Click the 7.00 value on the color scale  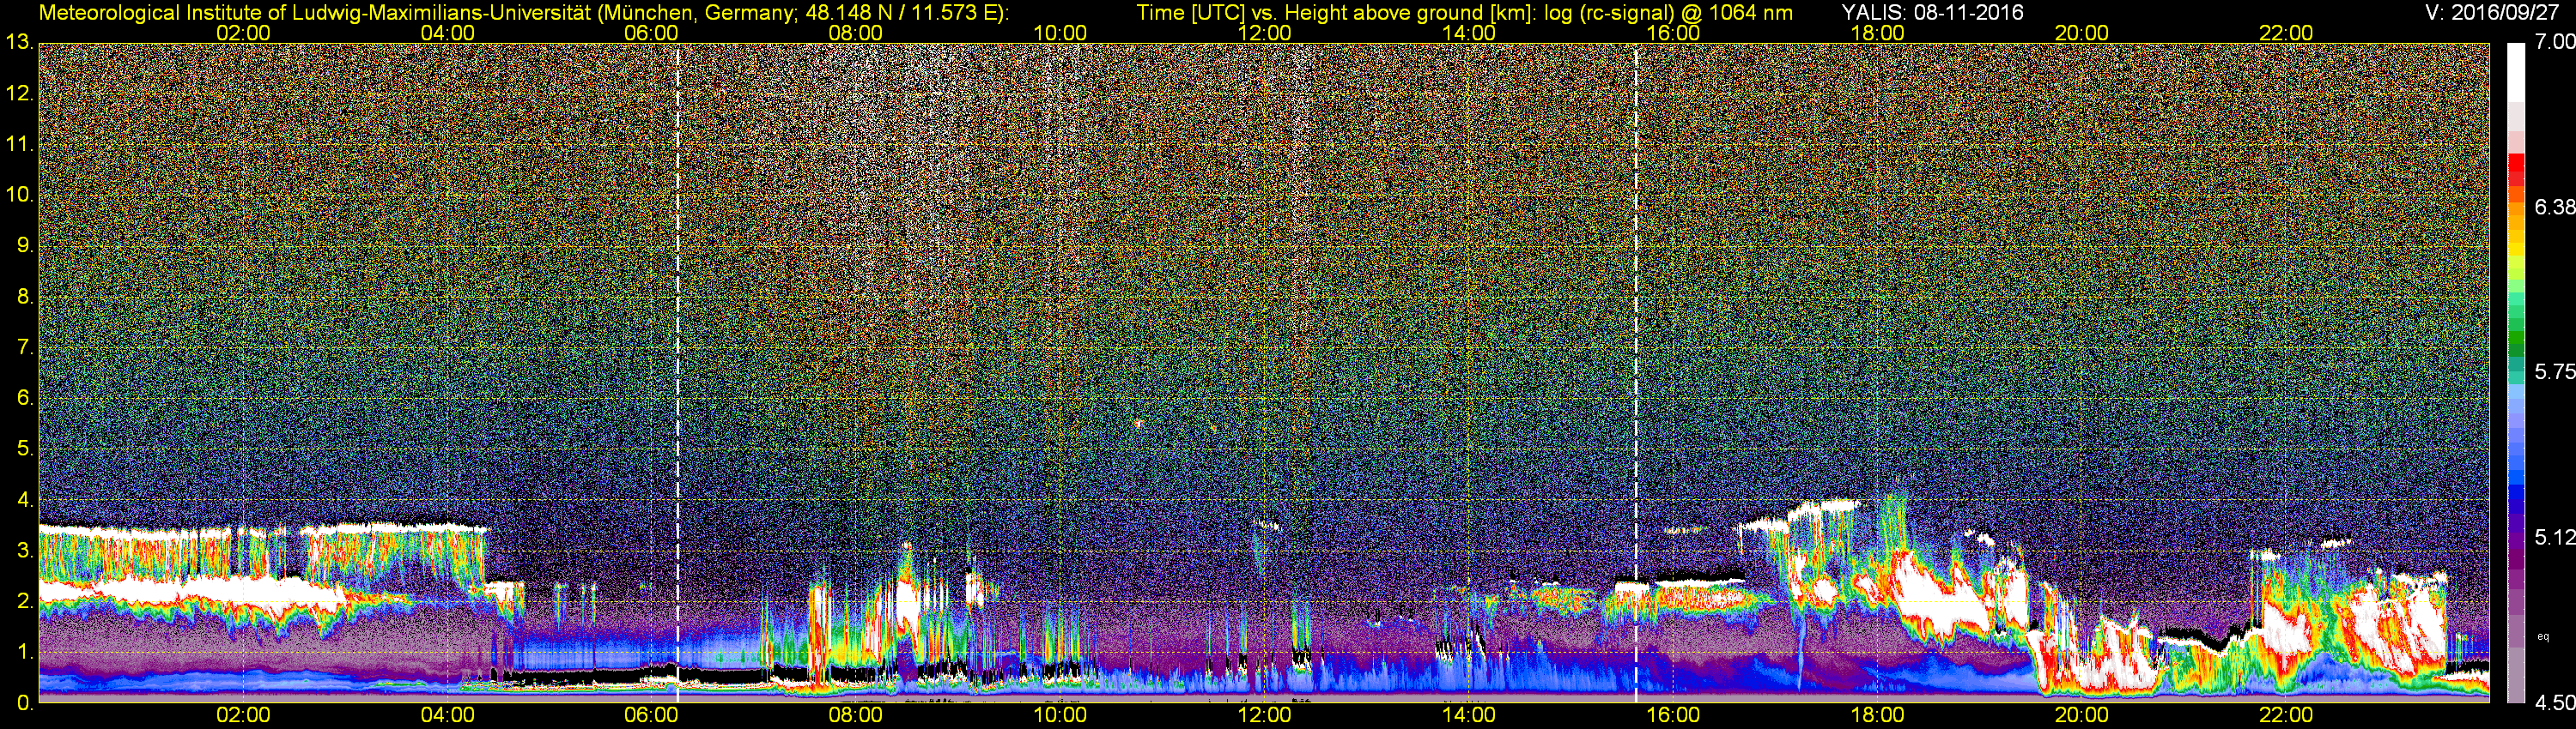click(x=2554, y=42)
